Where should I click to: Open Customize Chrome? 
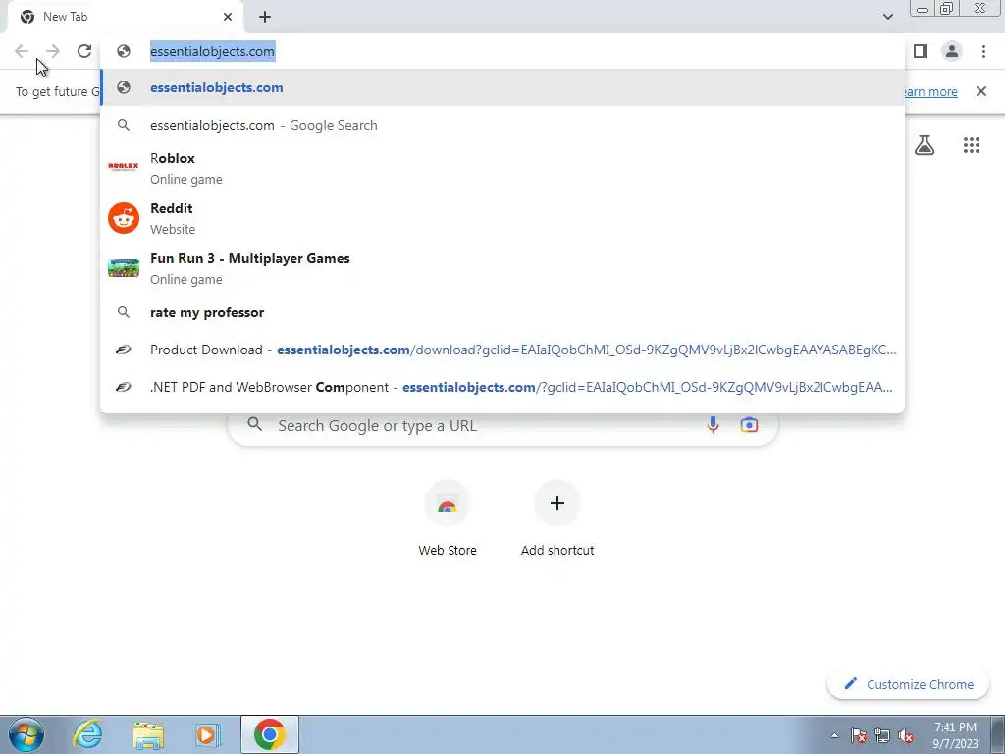click(908, 684)
